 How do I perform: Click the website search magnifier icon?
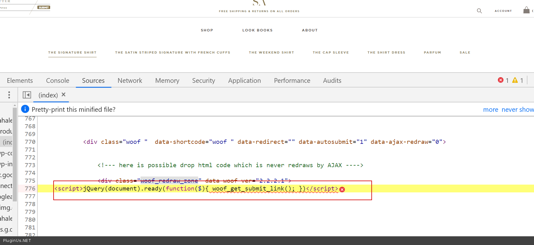point(479,11)
